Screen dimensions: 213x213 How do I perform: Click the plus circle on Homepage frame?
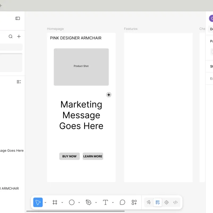[x=109, y=95]
